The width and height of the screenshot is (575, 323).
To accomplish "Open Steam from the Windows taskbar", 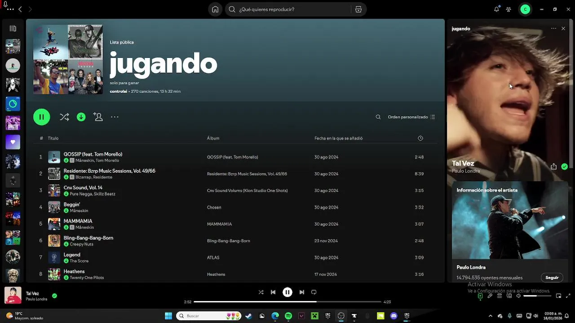I will (248, 316).
